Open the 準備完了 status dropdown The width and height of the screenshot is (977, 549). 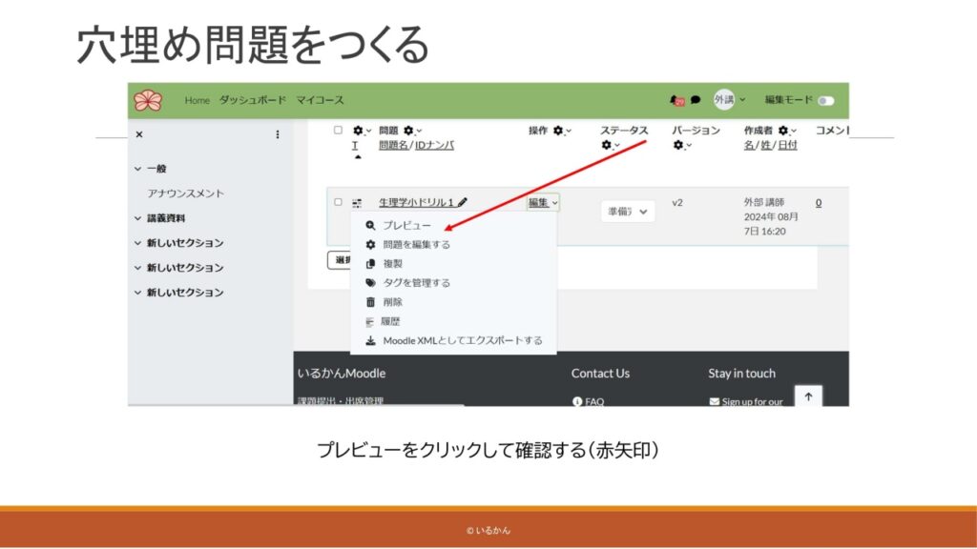tap(628, 212)
